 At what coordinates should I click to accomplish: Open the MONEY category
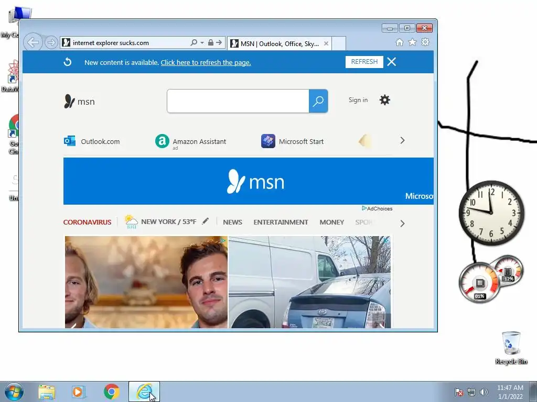pos(331,222)
